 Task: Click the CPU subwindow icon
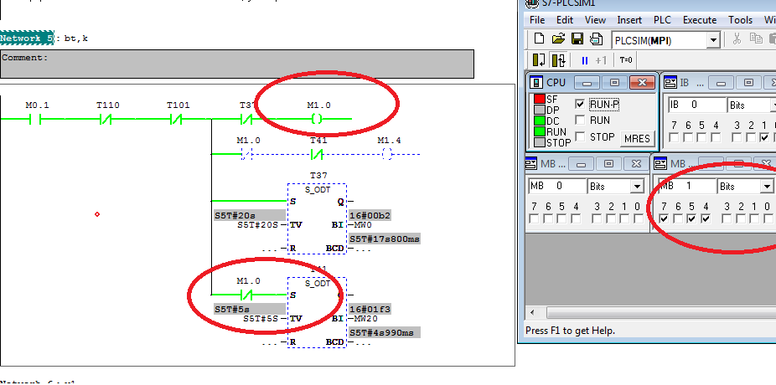click(536, 83)
